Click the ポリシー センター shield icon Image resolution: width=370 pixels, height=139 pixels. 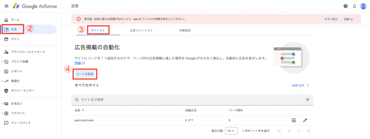[7, 91]
